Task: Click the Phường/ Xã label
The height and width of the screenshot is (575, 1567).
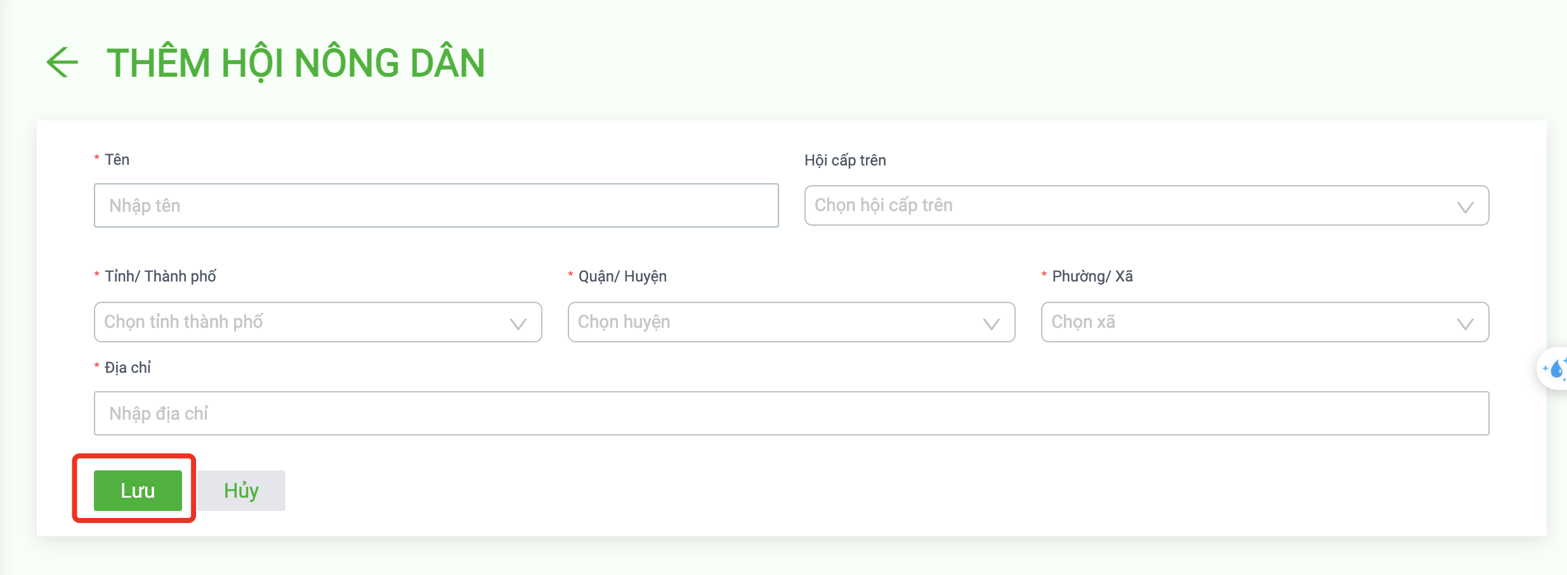Action: 1092,276
